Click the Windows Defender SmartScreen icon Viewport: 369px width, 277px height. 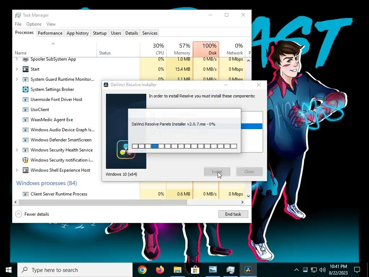[26, 140]
